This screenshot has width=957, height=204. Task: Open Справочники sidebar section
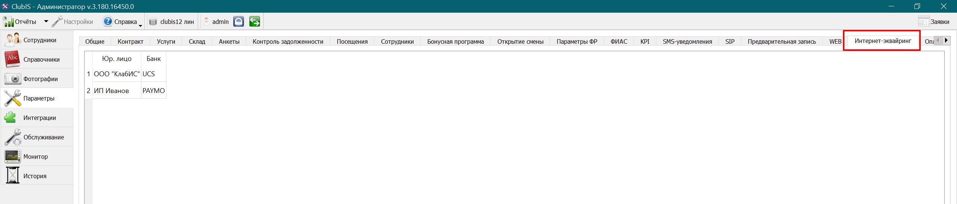37,59
